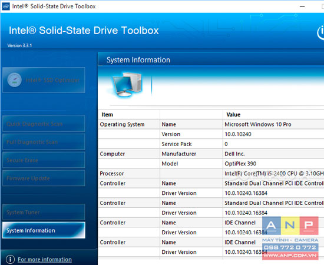Click the ANP watermark logo
The image size is (324, 265).
[290, 238]
